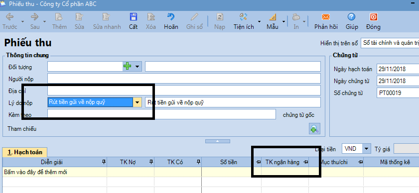The height and width of the screenshot is (193, 419).
Task: Pin the Diễn giải column
Action: pos(104,162)
